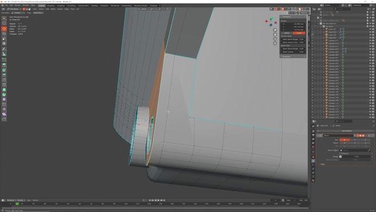Open viewport shading options dropdown
The image size is (376, 212).
[308, 9]
